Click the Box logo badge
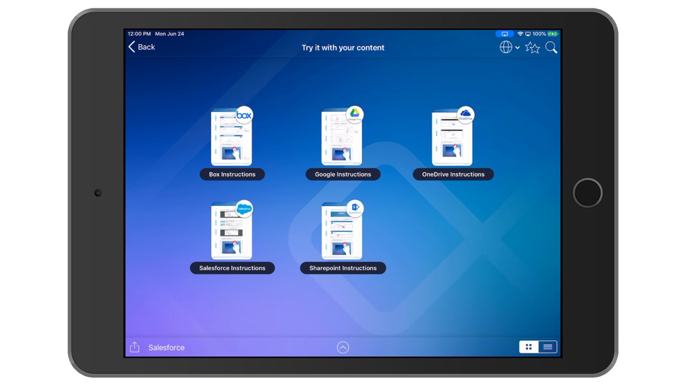This screenshot has height=386, width=686. click(x=244, y=115)
